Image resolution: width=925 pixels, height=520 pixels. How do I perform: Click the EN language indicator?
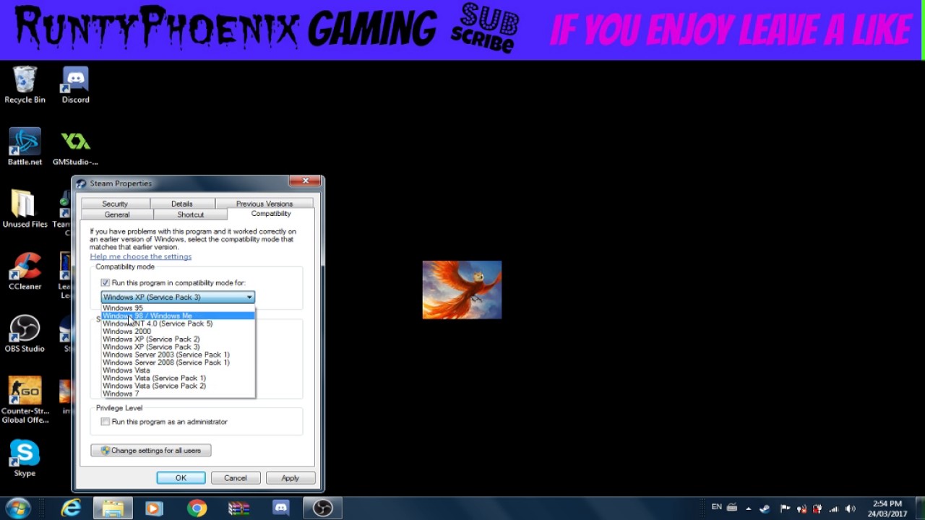716,507
